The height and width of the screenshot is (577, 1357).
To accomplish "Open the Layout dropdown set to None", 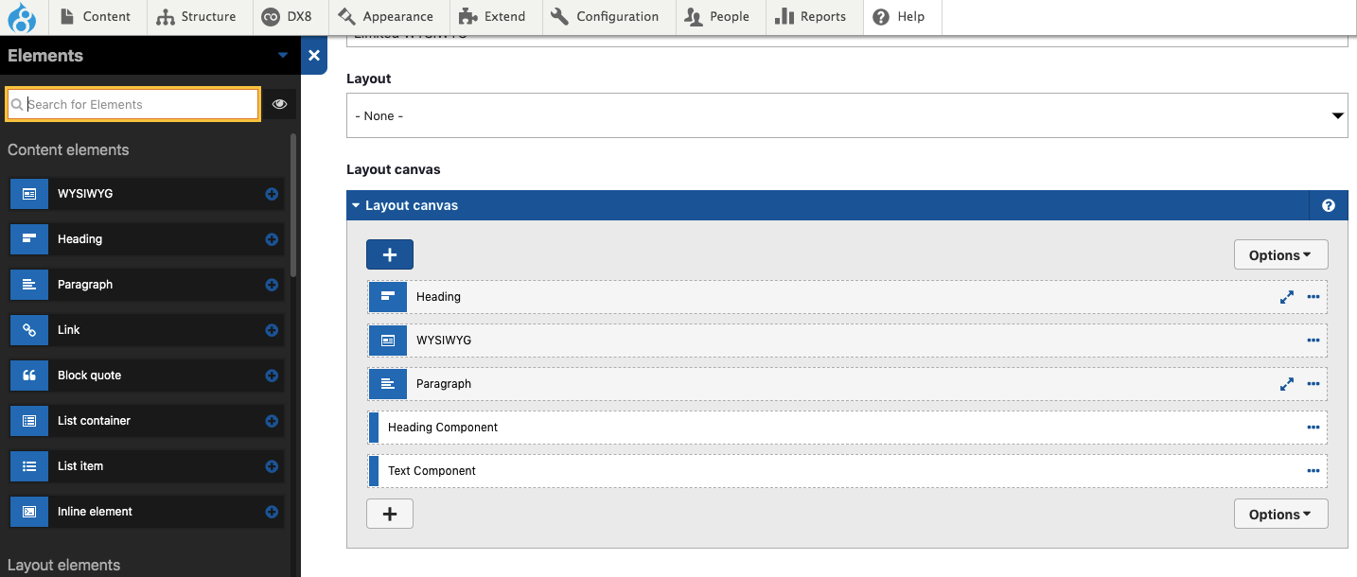I will tap(846, 115).
